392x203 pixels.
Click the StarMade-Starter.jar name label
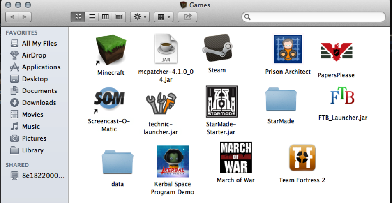tap(221, 128)
